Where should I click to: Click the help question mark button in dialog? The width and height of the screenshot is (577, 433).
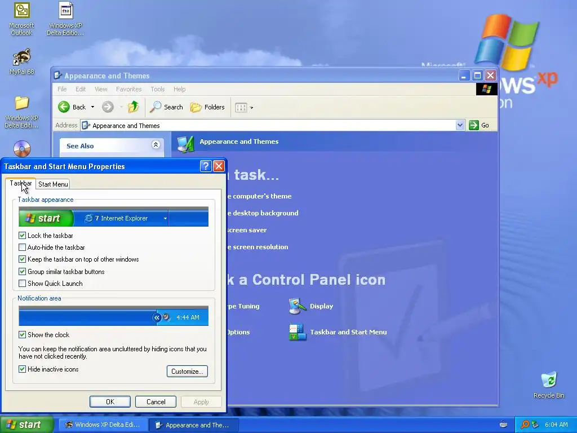pyautogui.click(x=206, y=166)
